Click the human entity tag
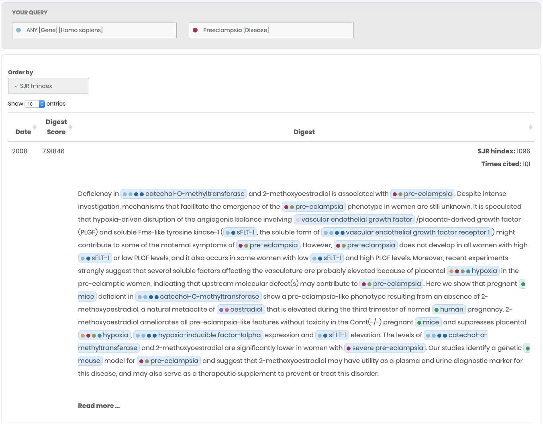 pyautogui.click(x=449, y=309)
